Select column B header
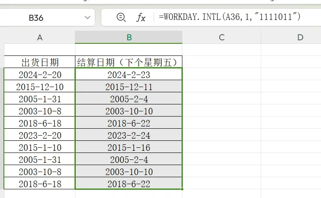 [x=129, y=37]
